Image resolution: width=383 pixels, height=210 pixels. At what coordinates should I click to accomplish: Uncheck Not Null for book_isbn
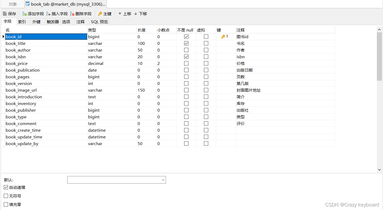click(186, 57)
